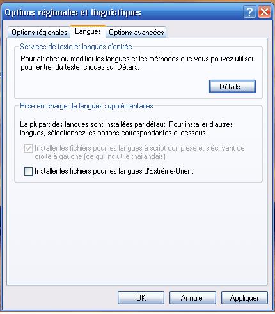The height and width of the screenshot is (314, 275).
Task: Open the Détails... button
Action: pos(232,87)
